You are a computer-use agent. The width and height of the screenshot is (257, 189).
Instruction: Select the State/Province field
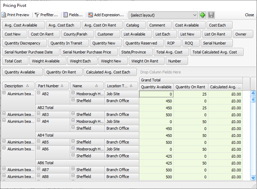click(x=136, y=52)
